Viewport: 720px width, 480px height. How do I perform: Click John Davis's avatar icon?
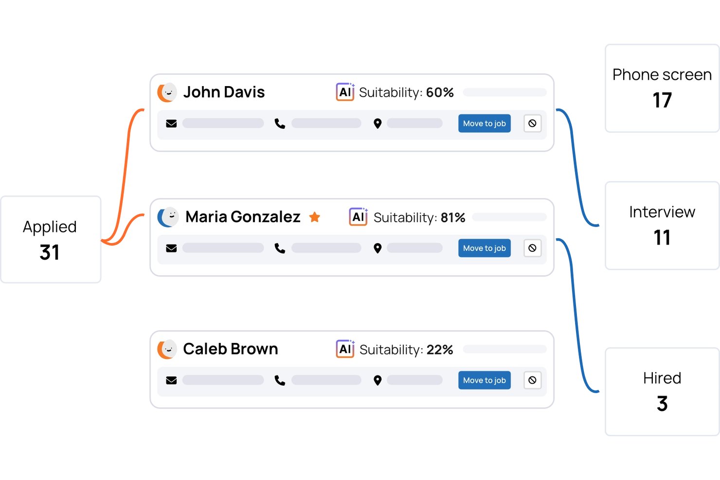coord(167,92)
